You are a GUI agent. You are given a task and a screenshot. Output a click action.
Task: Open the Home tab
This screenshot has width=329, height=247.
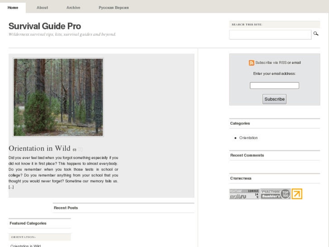(x=13, y=8)
